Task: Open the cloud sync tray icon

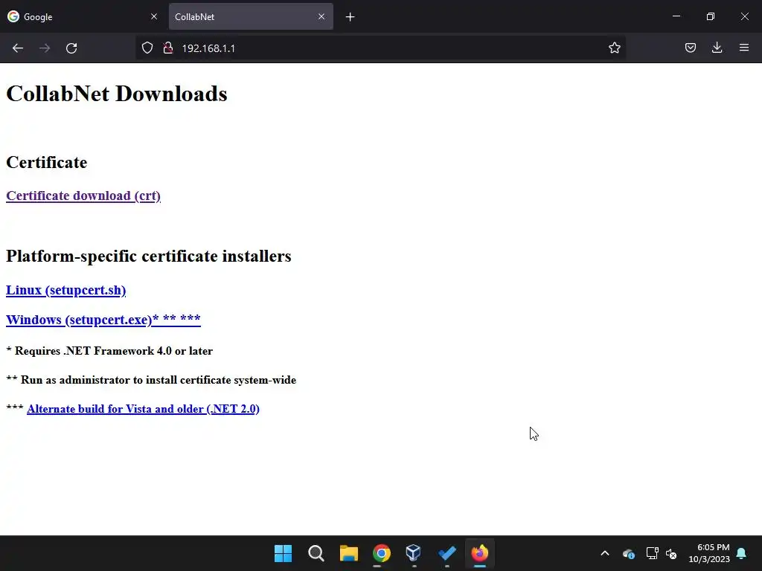Action: coord(628,553)
